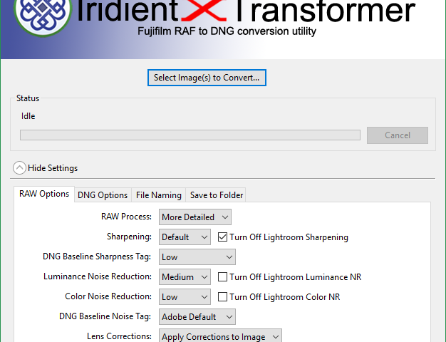Click the Fujifilm RAF to DNG subtitle

point(227,31)
